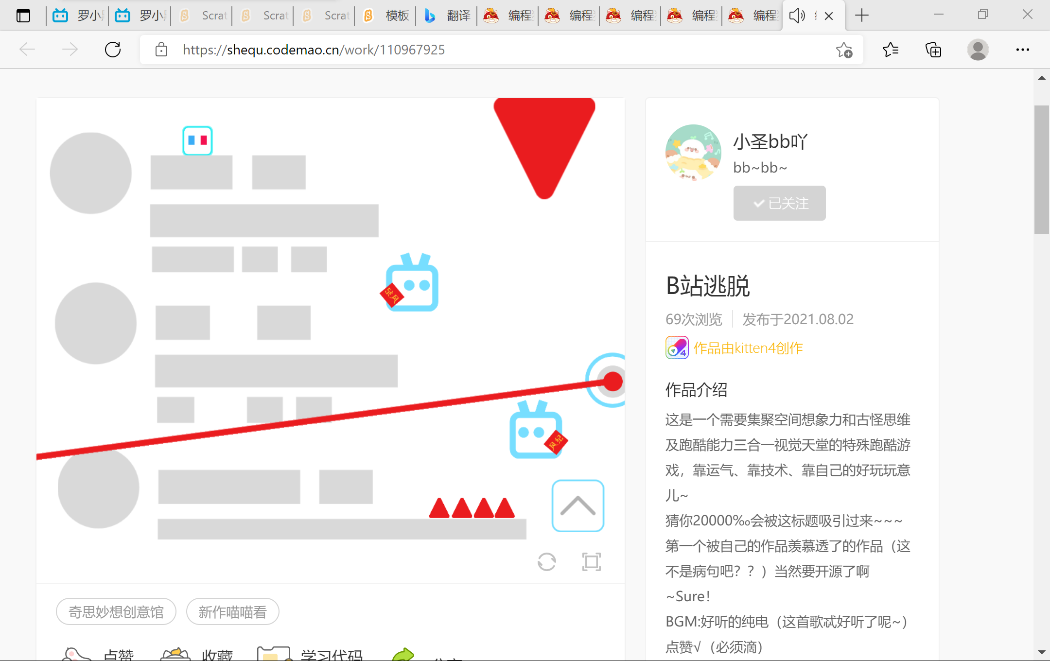Toggle the 已关注 follow button
This screenshot has height=661, width=1050.
(x=780, y=203)
